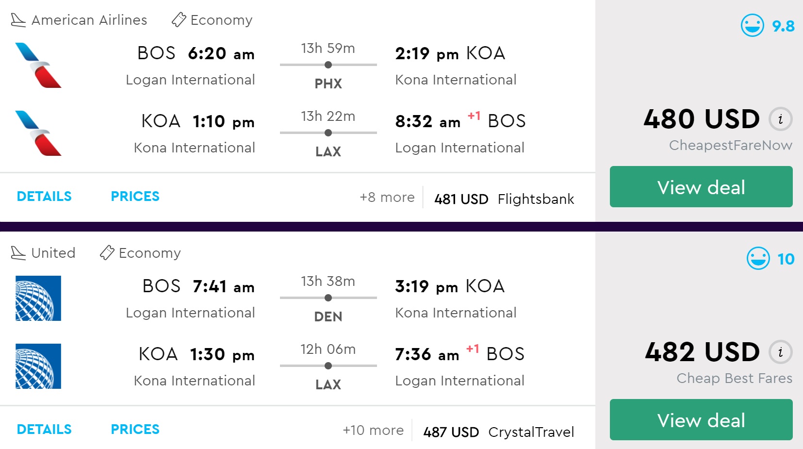The width and height of the screenshot is (803, 449).
Task: Show DETAILS for the United flight
Action: click(x=44, y=430)
